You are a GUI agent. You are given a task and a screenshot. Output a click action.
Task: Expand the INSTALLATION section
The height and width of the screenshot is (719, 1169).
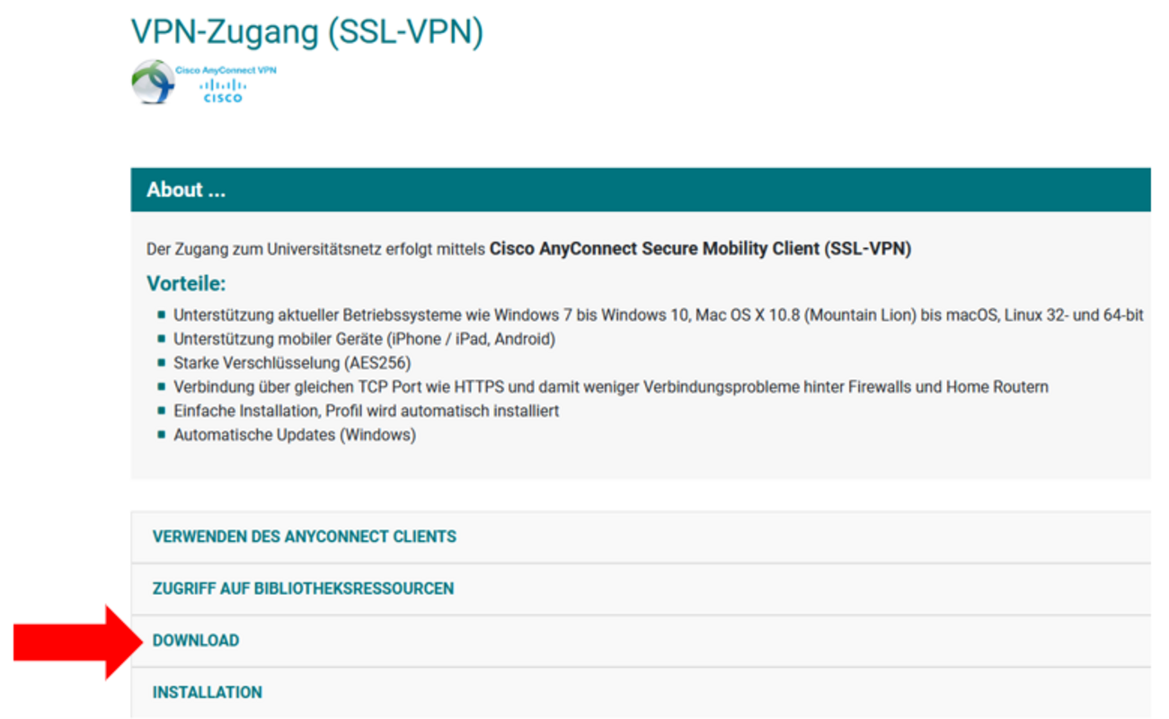coord(208,693)
